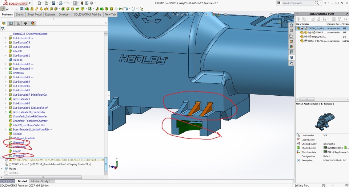
Task: Open the DisplayManager color-ball tab icon
Action: coord(33,23)
